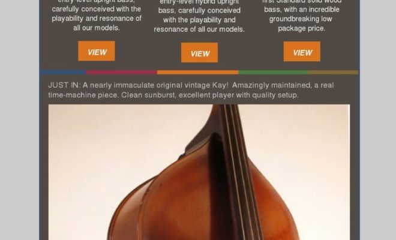The width and height of the screenshot is (396, 240).
Task: Click the vintage Kay bass photo
Action: [x=199, y=172]
